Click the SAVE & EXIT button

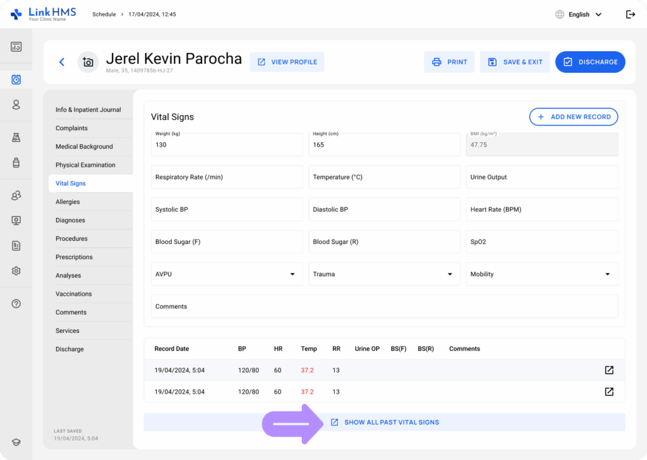[514, 62]
